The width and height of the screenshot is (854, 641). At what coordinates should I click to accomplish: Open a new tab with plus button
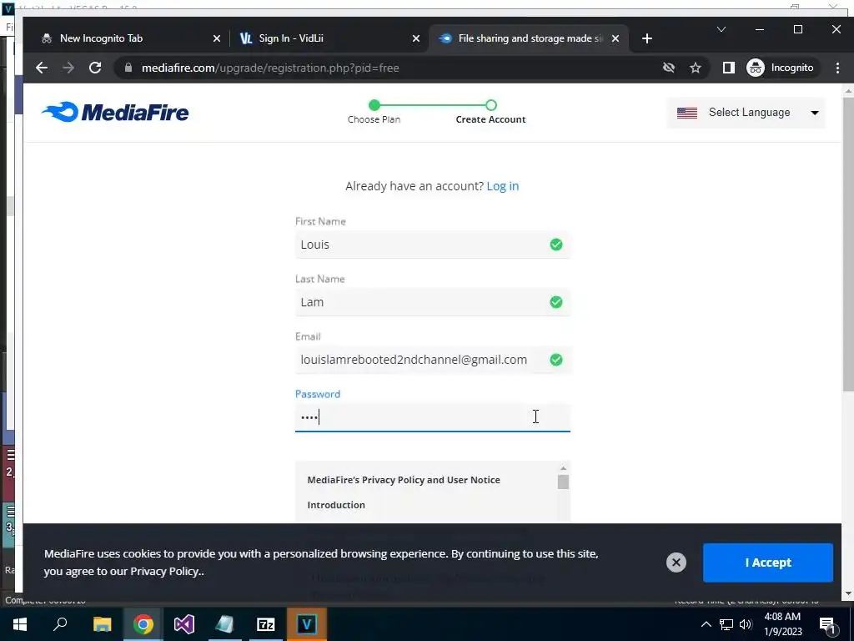coord(647,38)
